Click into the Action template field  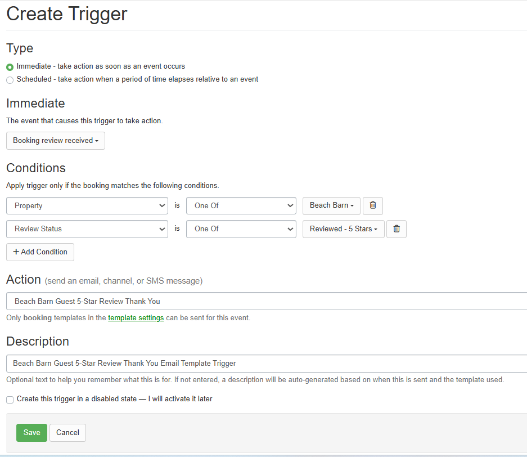click(264, 301)
